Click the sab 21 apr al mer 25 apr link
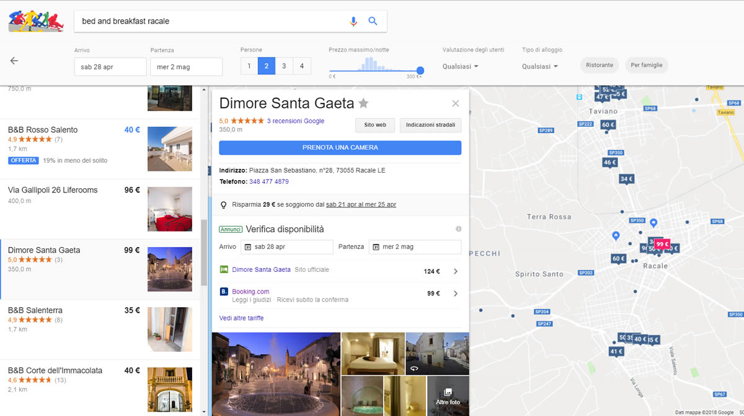This screenshot has height=416, width=744. tap(361, 205)
